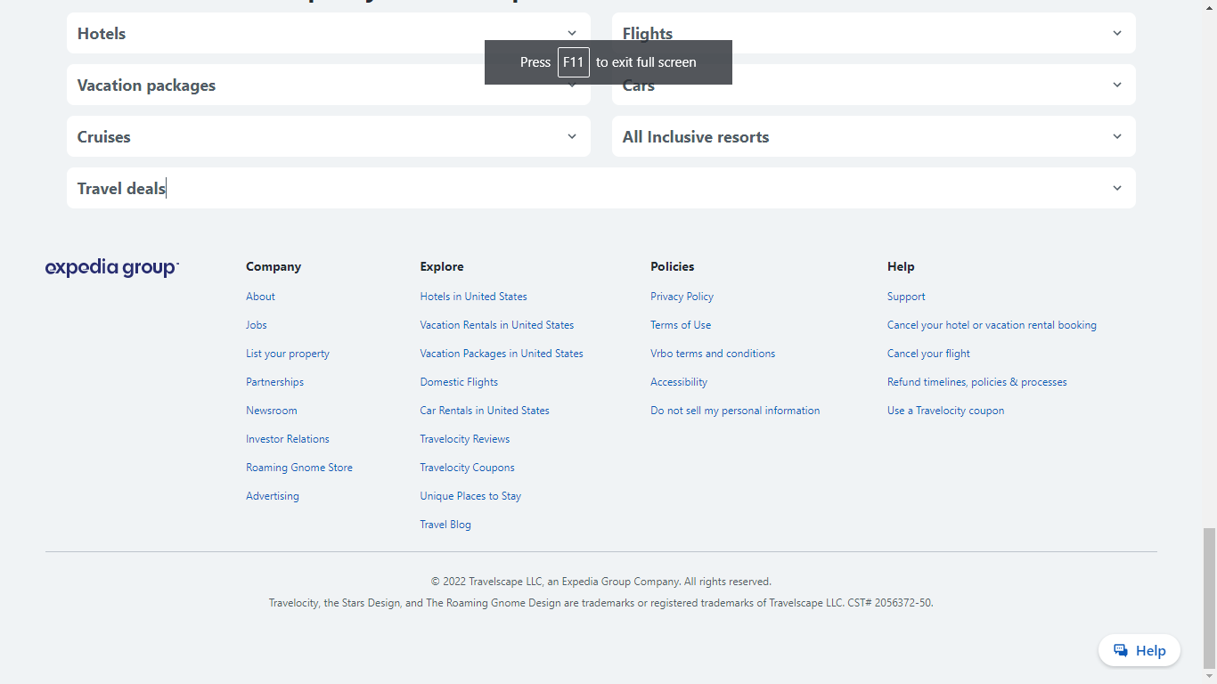Open Vacation Packages in United States
This screenshot has height=684, width=1217.
502,354
